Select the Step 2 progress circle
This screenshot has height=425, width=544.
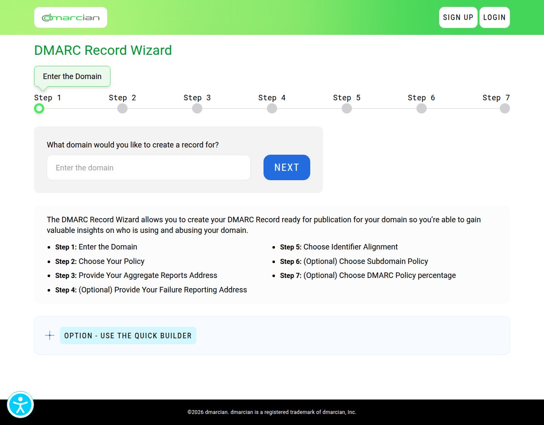pos(122,108)
